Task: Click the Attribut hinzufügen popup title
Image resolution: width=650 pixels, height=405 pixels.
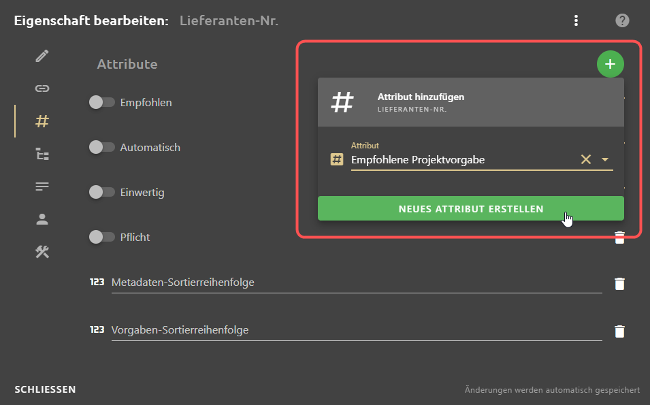Action: point(421,97)
